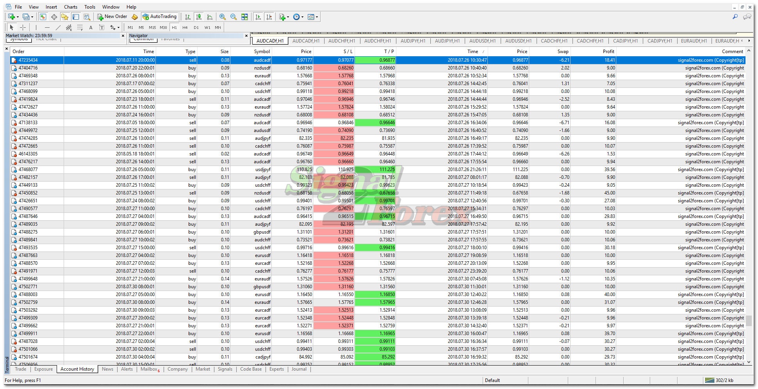Screen dimensions: 758x389
Task: Select the AUDCHFf,H1 chart tab
Action: (341, 41)
